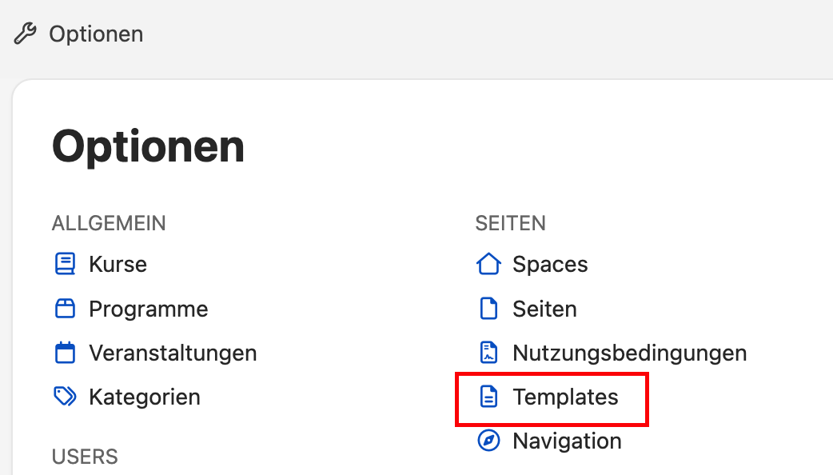Open the highlighted Templates link
Viewport: 833px width, 475px height.
[x=565, y=397]
